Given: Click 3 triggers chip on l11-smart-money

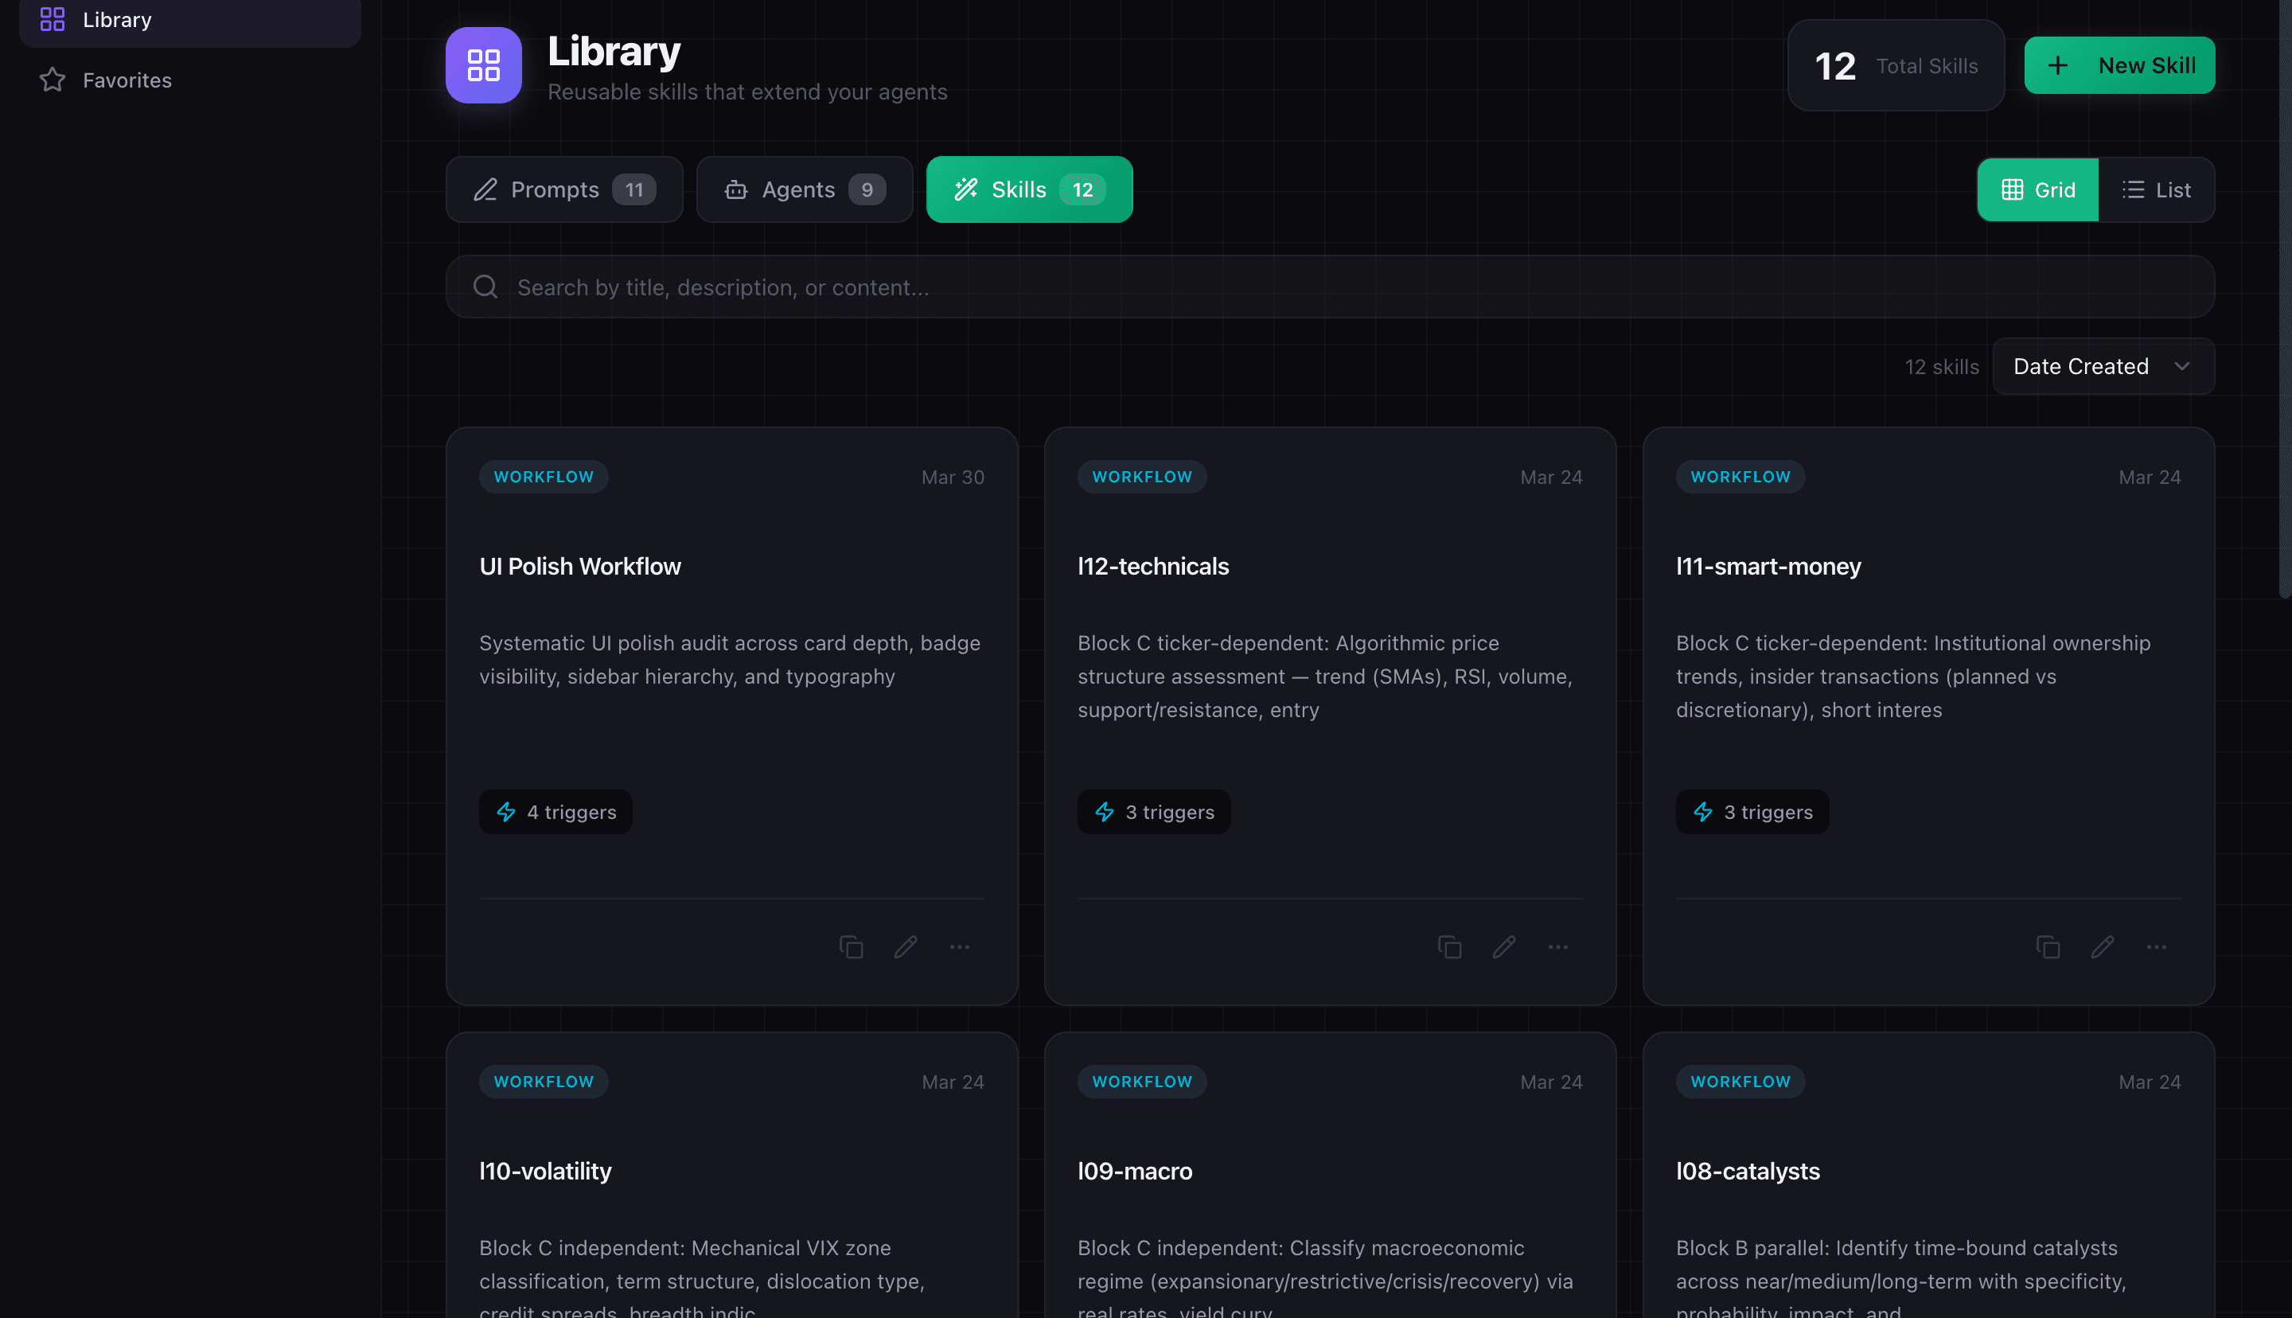Looking at the screenshot, I should [x=1752, y=812].
